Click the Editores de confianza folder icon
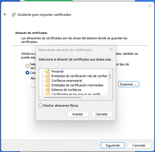 pyautogui.click(x=48, y=90)
